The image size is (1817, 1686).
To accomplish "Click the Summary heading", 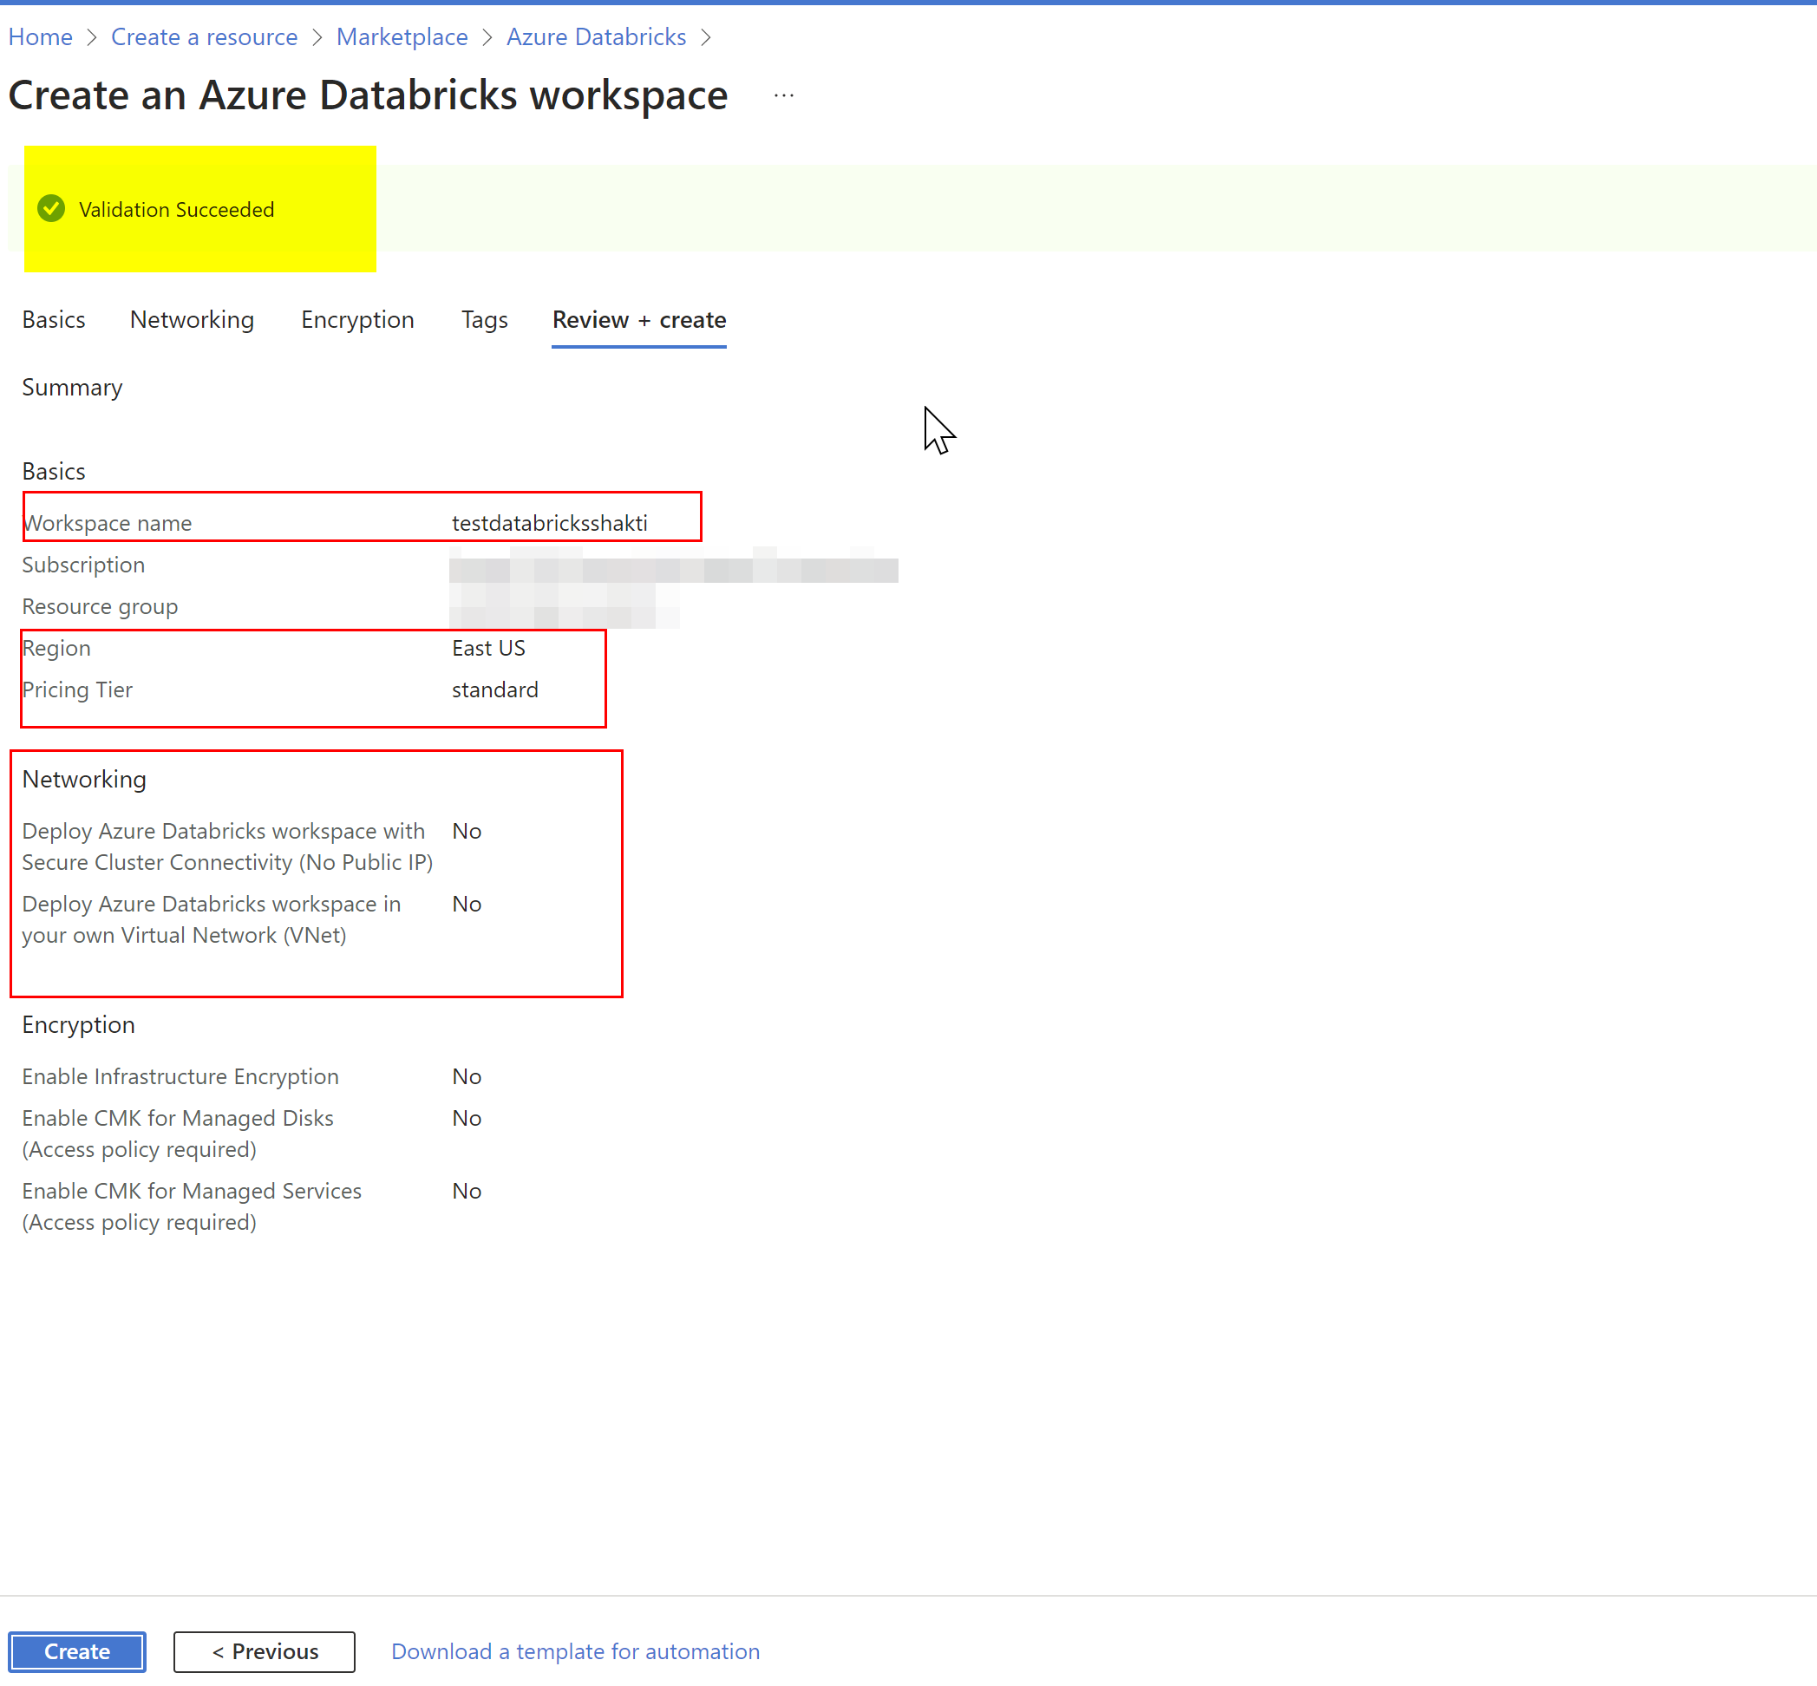I will point(72,388).
